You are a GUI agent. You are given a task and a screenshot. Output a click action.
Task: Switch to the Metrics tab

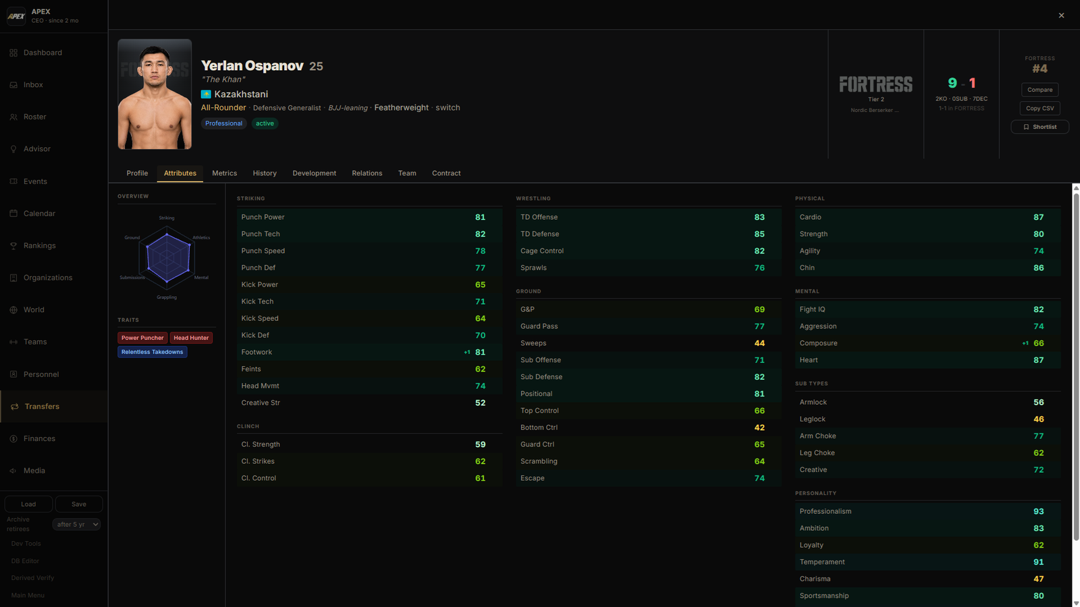click(x=225, y=173)
